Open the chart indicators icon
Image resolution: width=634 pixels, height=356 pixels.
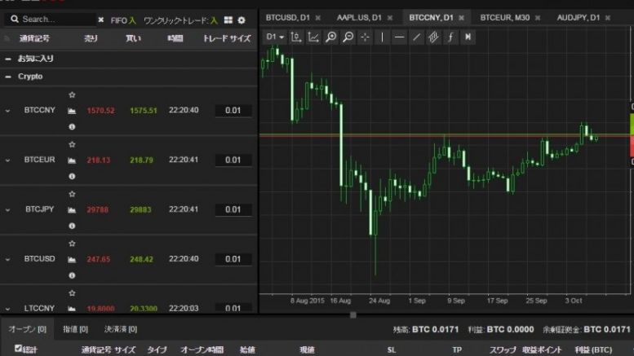point(313,37)
